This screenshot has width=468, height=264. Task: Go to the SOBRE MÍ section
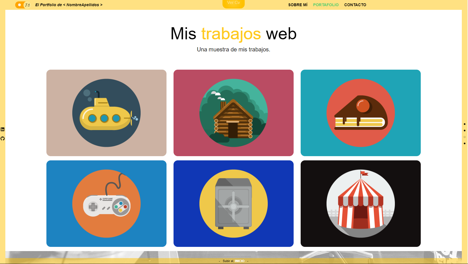[x=298, y=5]
